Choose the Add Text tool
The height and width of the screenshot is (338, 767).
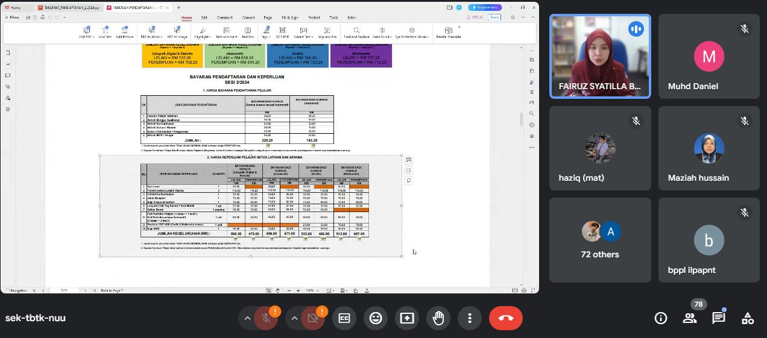point(105,33)
